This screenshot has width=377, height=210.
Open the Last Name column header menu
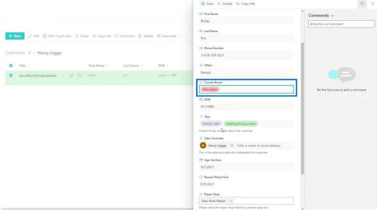pyautogui.click(x=133, y=65)
